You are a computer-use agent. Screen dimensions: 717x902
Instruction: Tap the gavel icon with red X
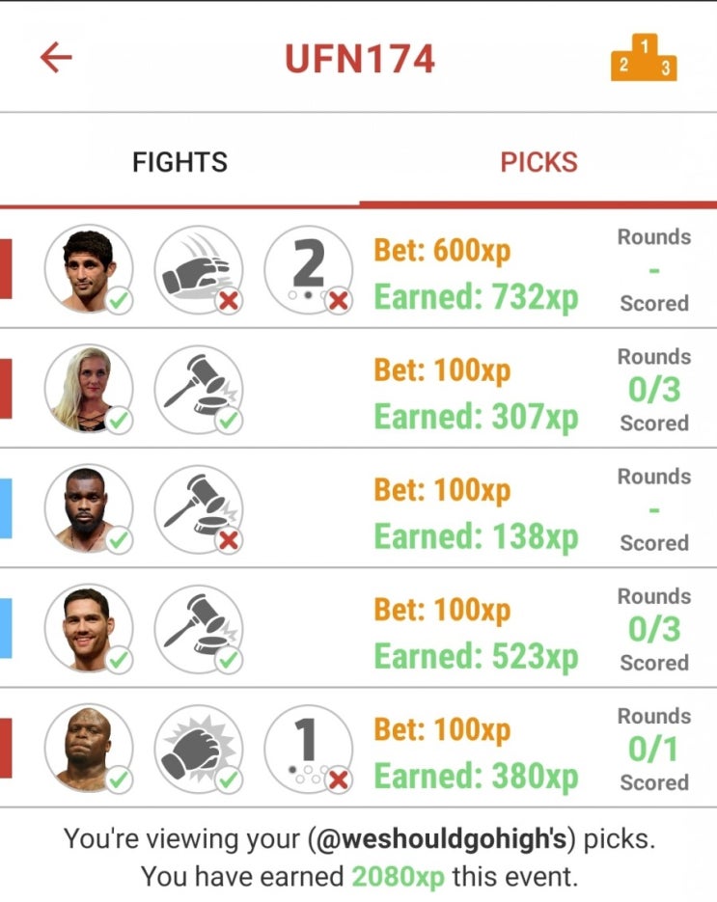pyautogui.click(x=199, y=509)
